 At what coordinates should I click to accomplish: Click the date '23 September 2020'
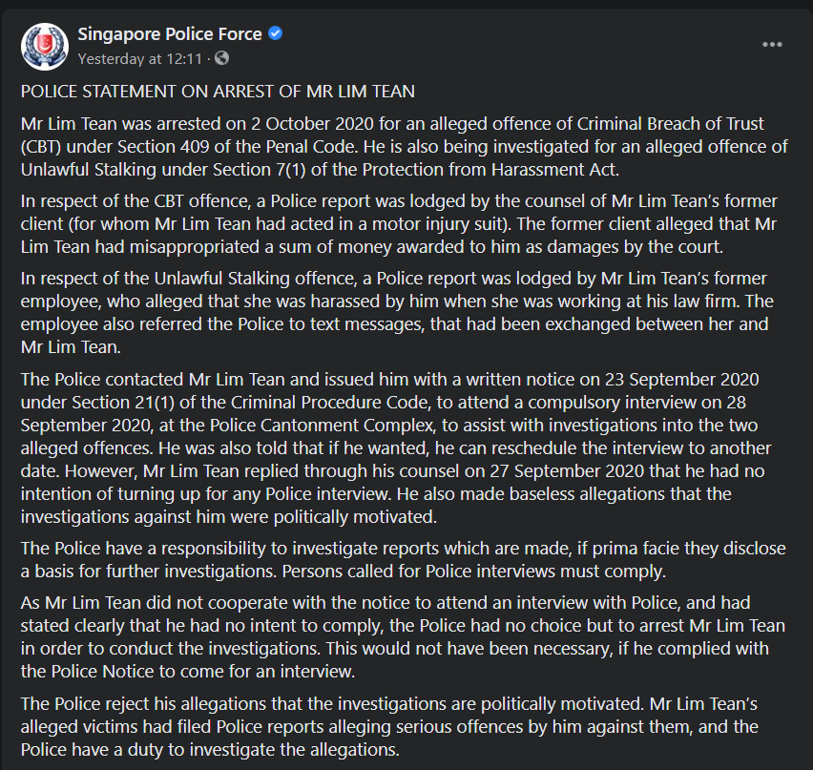682,380
